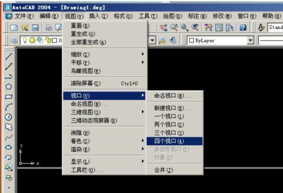Screen dimensions: 283x193
Task: Expand the 显示(L) submenu
Action: (105, 162)
